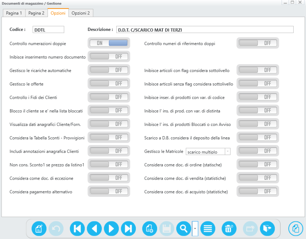Viewport: 306px width, 239px height.
Task: Click the new document plus icon
Action: (x=150, y=228)
